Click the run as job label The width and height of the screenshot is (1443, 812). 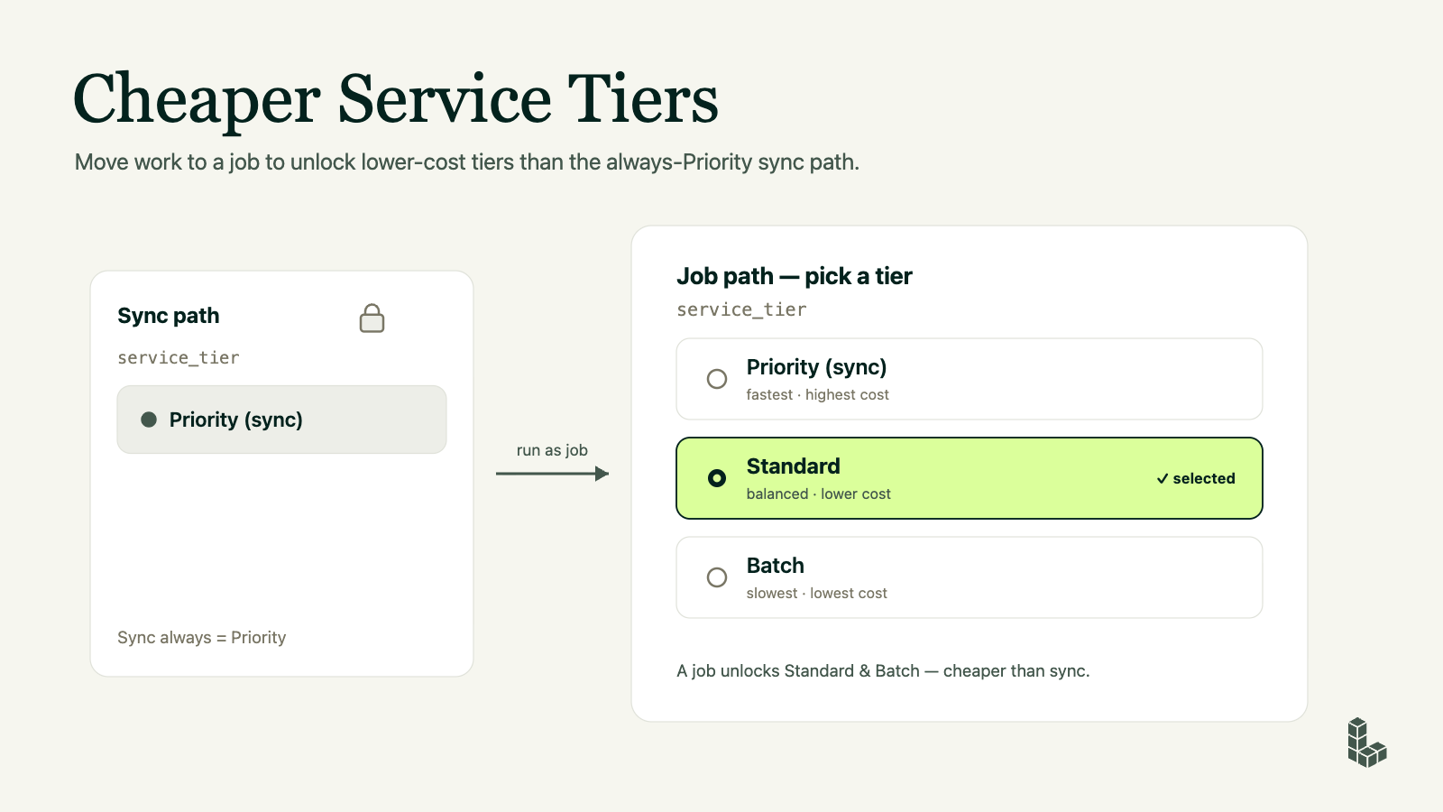[x=552, y=450]
